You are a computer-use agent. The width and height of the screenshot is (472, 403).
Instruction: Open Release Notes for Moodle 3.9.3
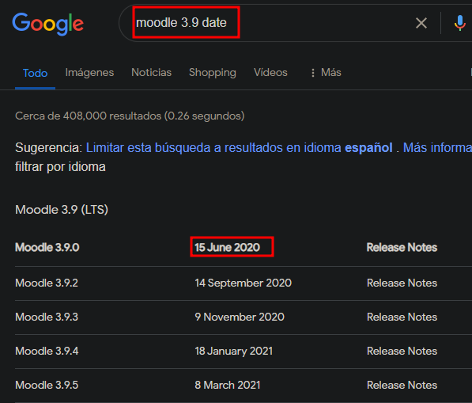[x=402, y=317]
